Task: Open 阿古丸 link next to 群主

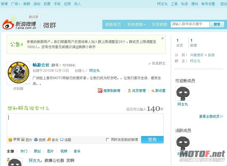Action: [195, 61]
